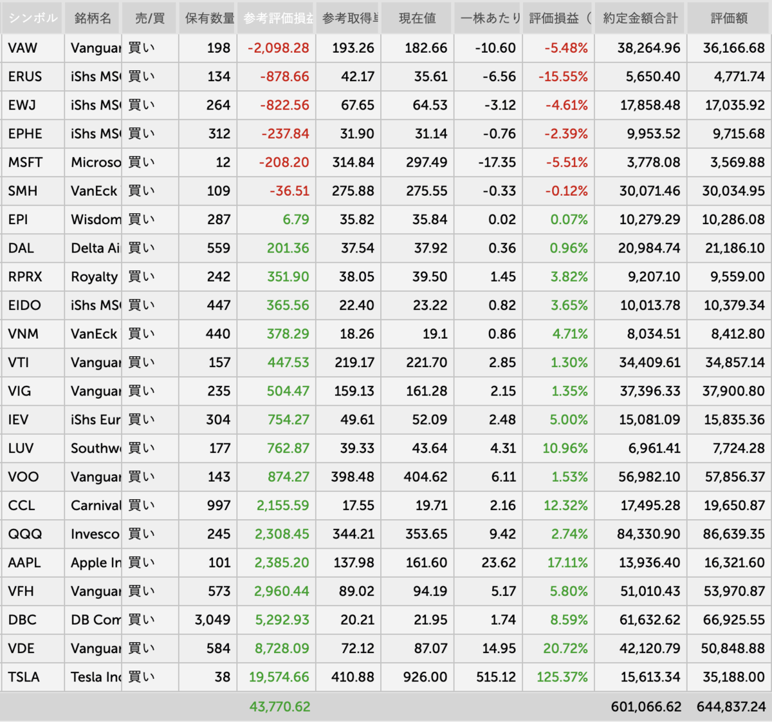Click the Southw name cell
The image size is (772, 724).
[x=93, y=448]
